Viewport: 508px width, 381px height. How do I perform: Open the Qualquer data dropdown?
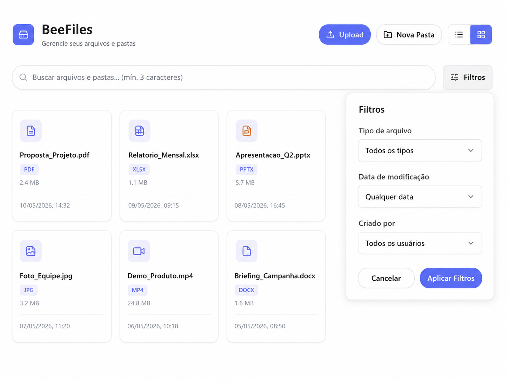point(420,197)
